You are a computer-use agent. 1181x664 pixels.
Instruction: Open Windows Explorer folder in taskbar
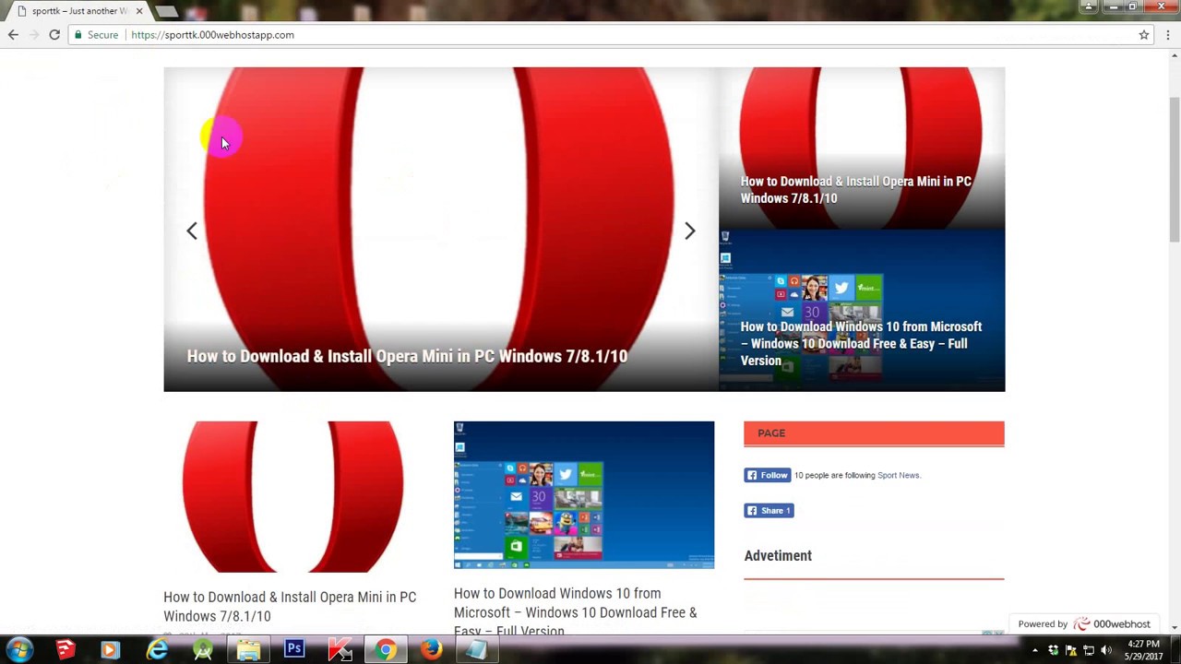tap(248, 650)
